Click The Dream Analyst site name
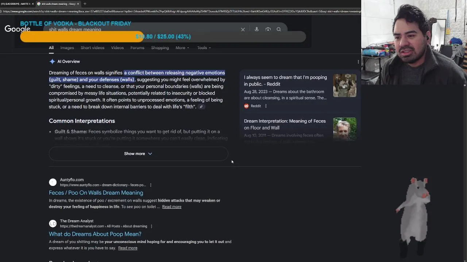467x262 pixels. pyautogui.click(x=77, y=221)
